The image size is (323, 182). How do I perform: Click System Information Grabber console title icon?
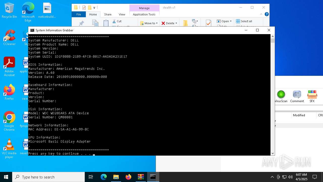32,30
